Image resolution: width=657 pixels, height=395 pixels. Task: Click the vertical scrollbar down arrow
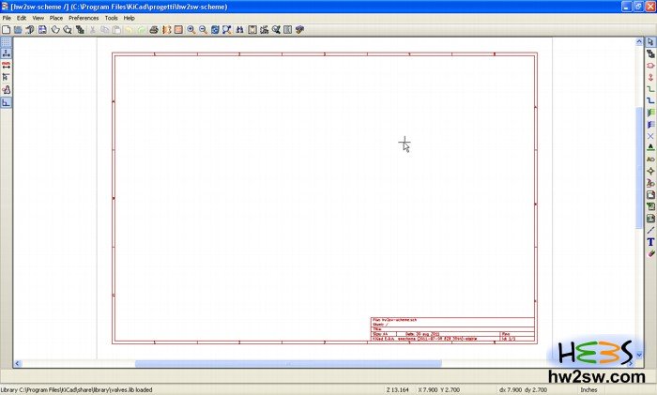tap(640, 355)
